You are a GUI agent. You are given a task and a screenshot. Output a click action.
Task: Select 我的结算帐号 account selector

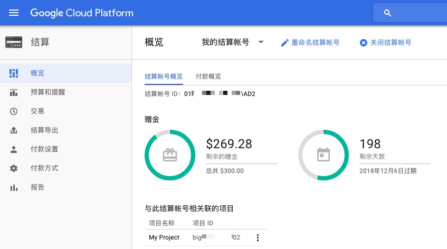[233, 42]
